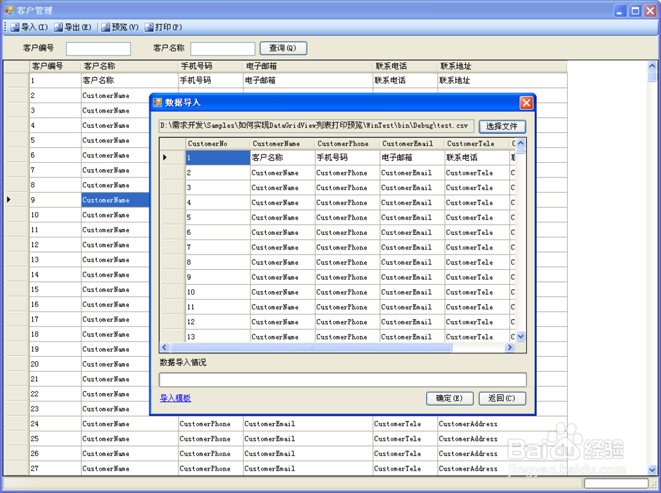Close the 数据导入 dialog
The width and height of the screenshot is (661, 493).
(x=526, y=103)
